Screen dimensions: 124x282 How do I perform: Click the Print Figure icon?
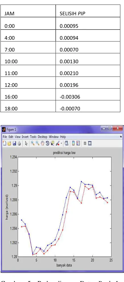coord(19,143)
